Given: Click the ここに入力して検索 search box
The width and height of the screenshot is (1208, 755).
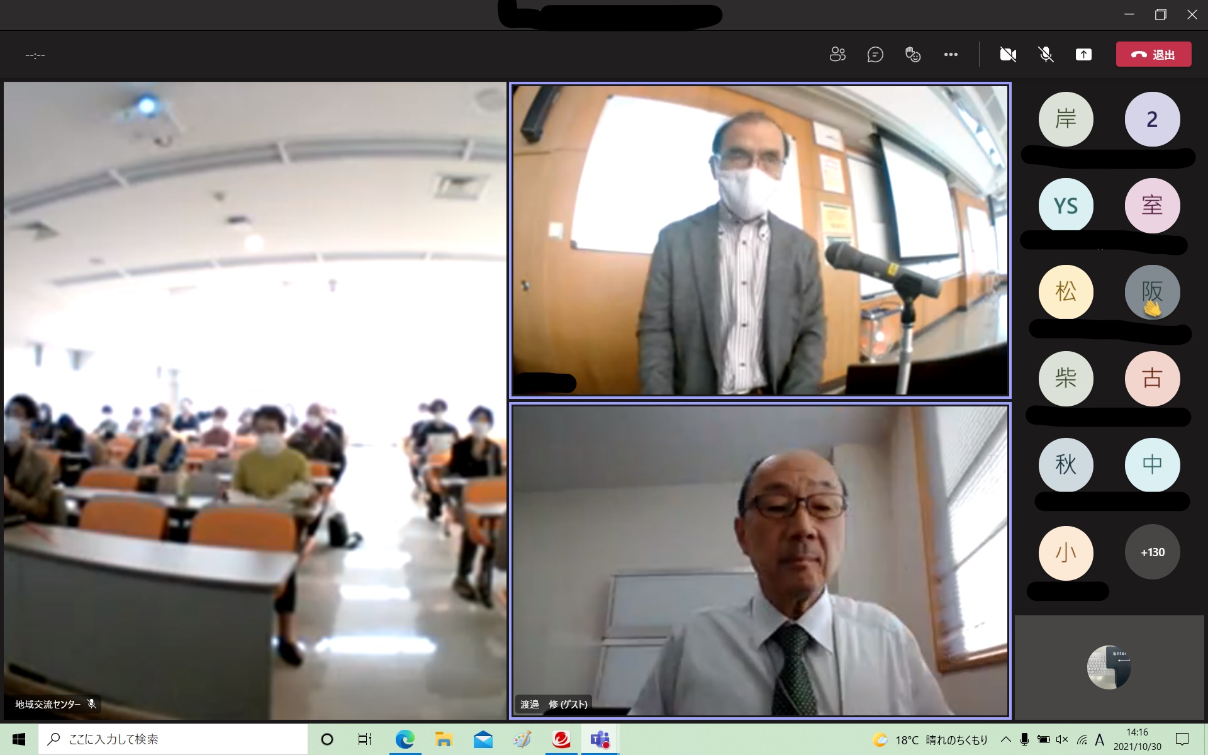Looking at the screenshot, I should tap(173, 739).
